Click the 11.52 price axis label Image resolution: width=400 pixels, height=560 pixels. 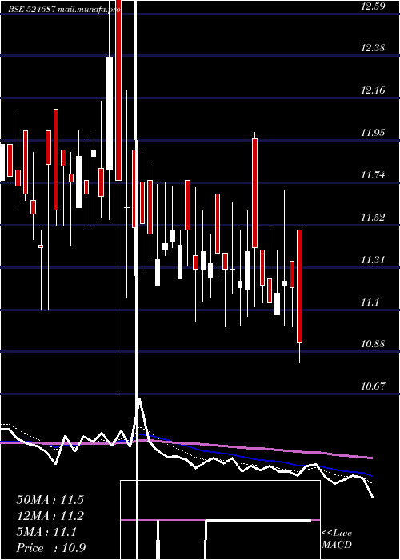click(373, 218)
